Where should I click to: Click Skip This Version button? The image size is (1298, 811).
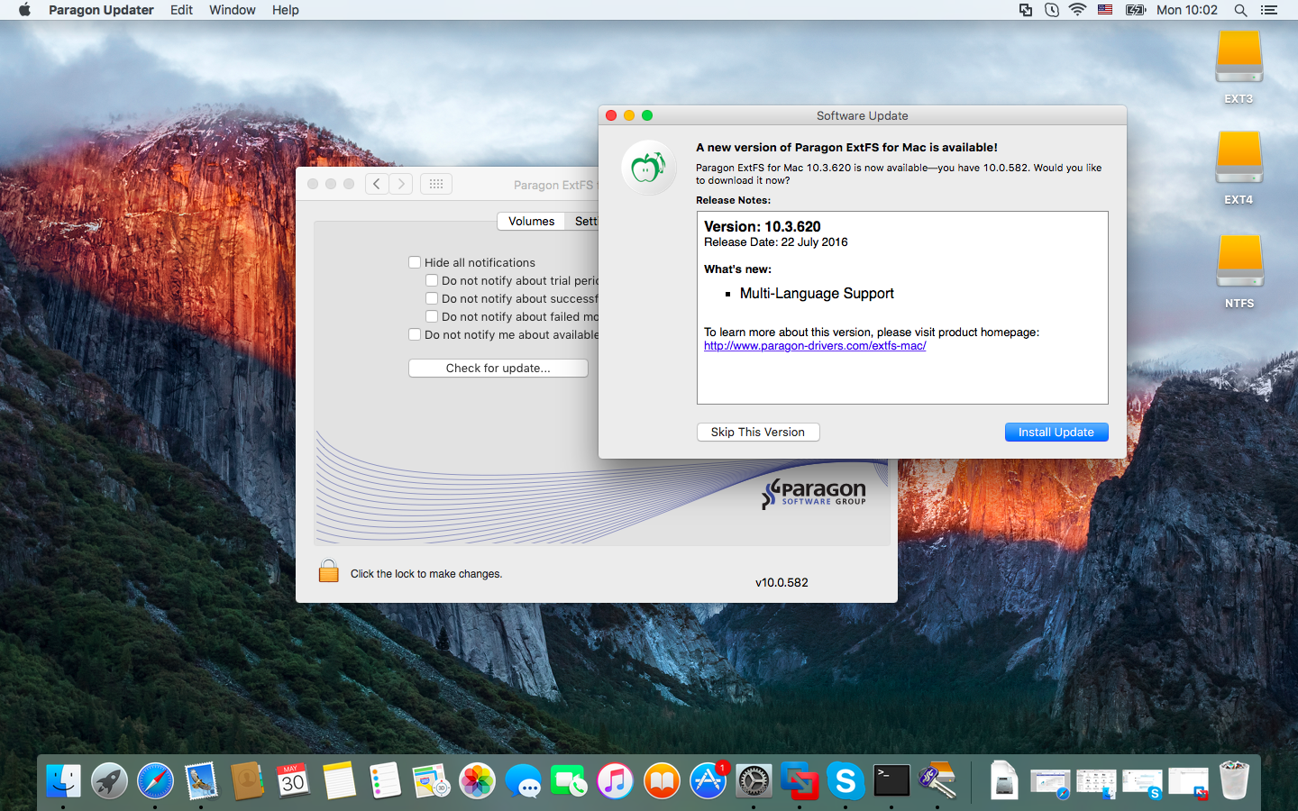coord(757,433)
